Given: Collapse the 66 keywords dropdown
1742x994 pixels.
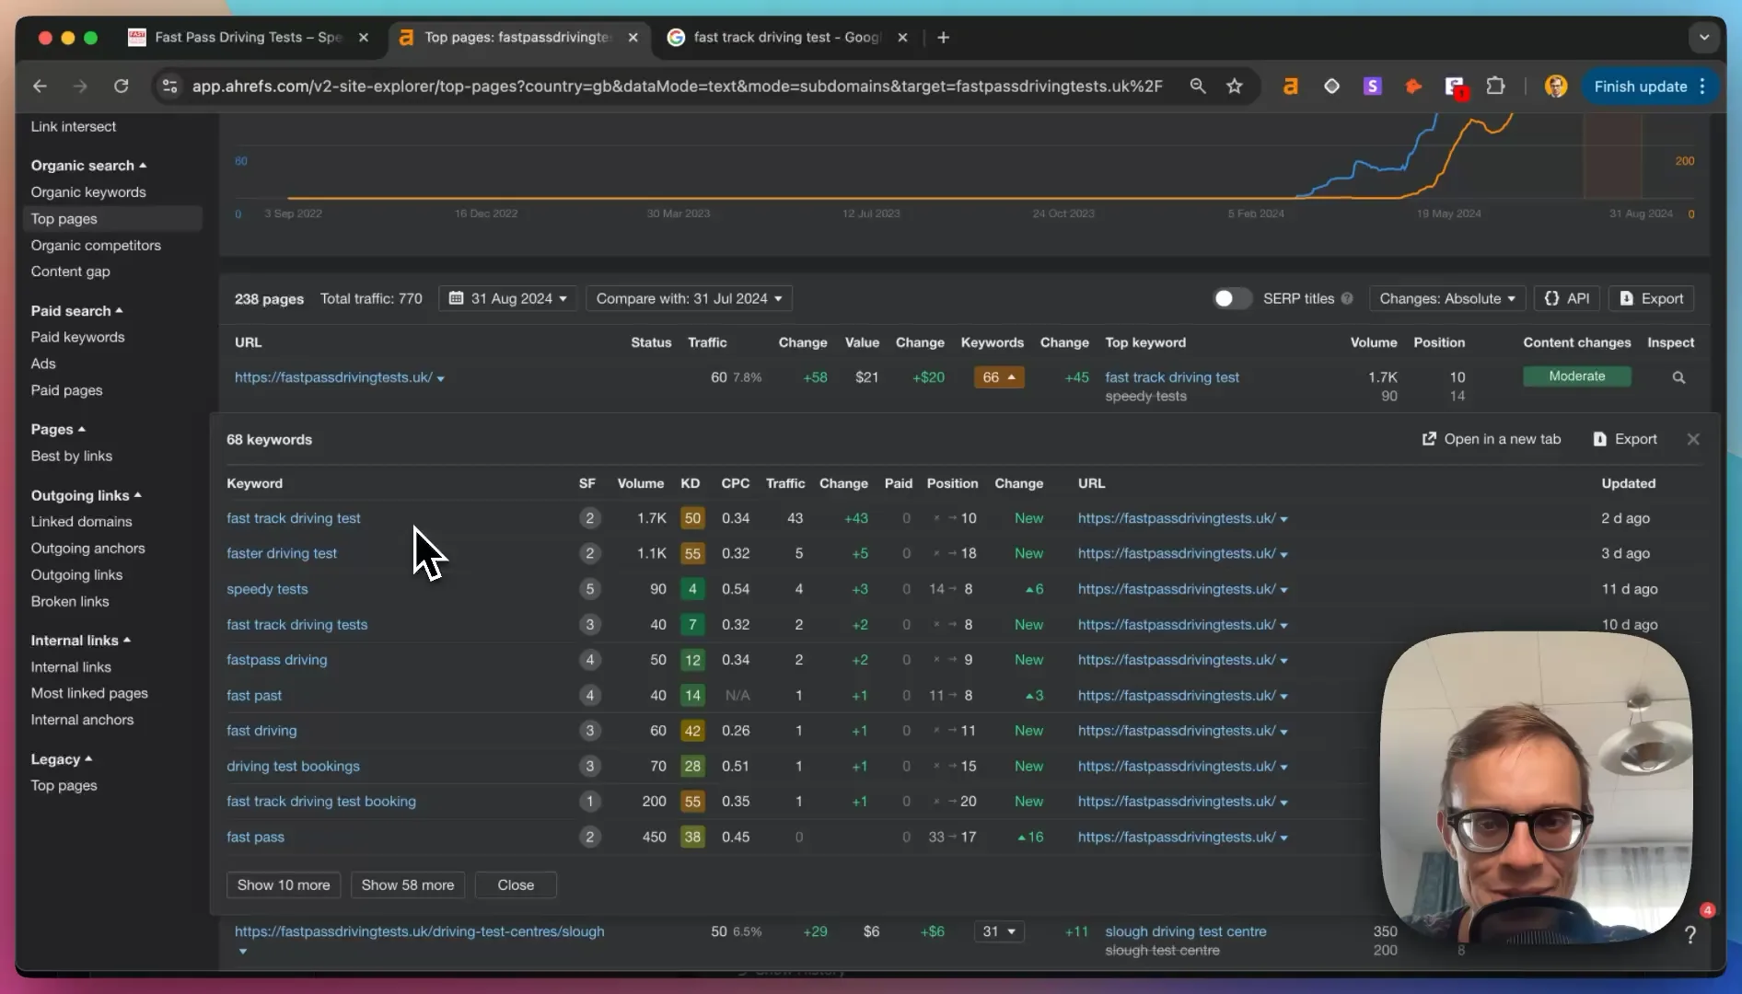Looking at the screenshot, I should click(999, 377).
